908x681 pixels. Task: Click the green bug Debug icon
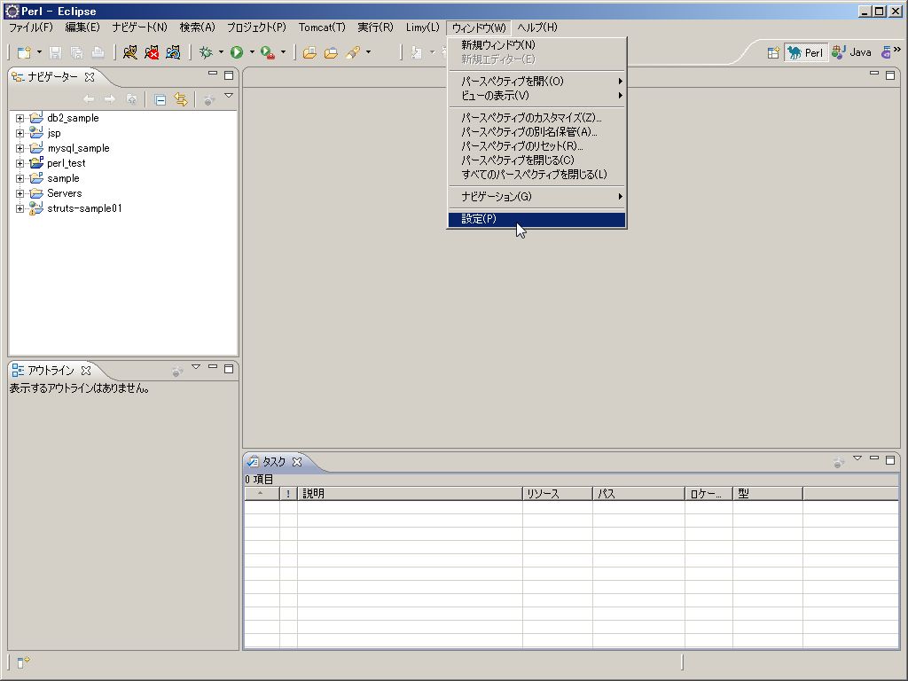tap(206, 52)
